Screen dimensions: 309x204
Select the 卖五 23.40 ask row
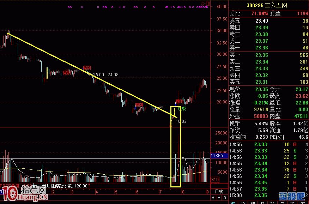point(268,21)
